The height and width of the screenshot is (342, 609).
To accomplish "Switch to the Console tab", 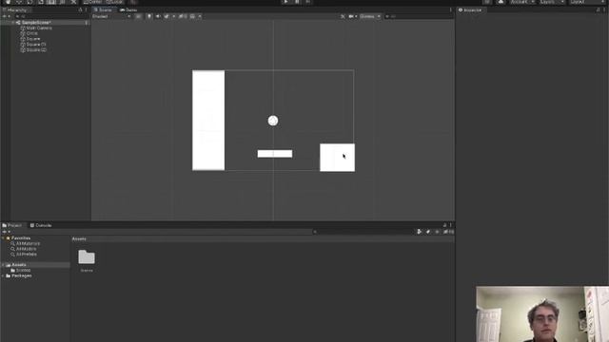I will pos(41,225).
